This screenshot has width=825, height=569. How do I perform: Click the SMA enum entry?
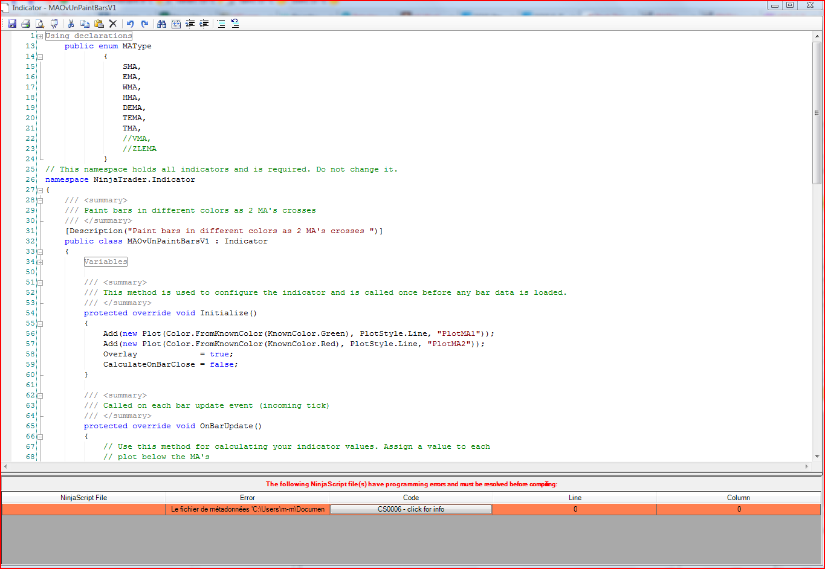132,66
